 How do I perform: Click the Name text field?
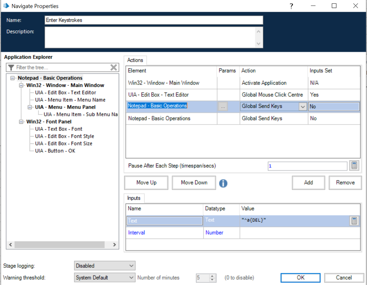click(154, 20)
